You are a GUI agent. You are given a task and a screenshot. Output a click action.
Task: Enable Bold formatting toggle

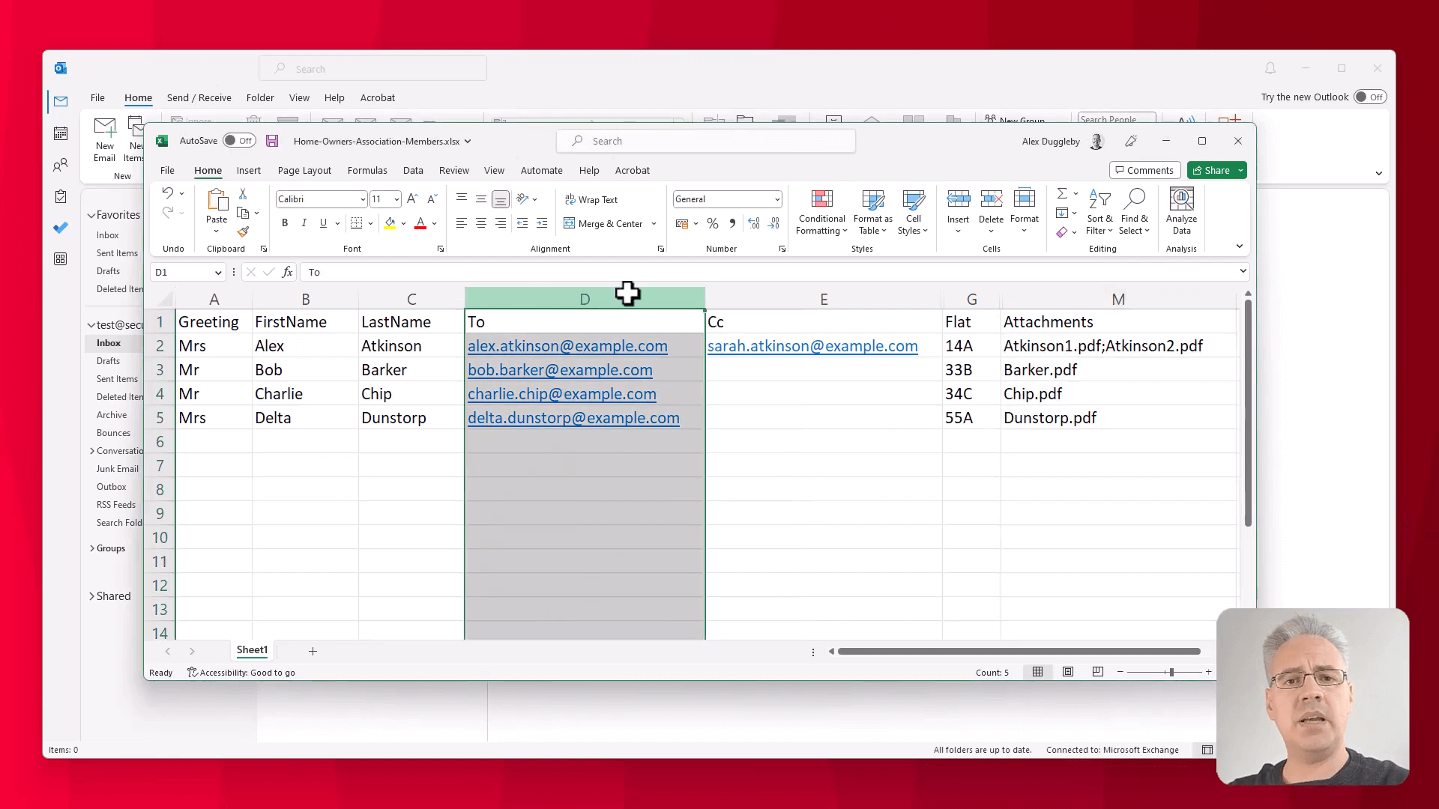283,223
